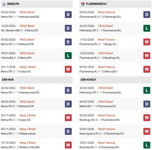
Task: Click the D badge for Fluminense/RJ vs Flamengo/RJ
Action: click(147, 14)
